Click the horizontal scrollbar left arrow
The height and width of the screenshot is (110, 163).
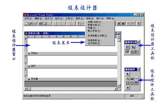pyautogui.click(x=26, y=89)
